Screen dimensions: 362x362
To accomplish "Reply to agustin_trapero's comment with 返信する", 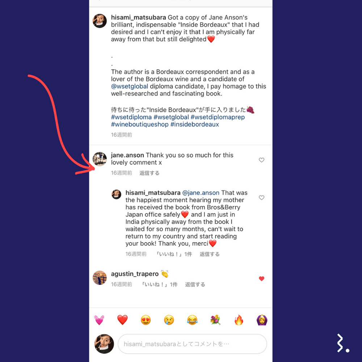I will 195,285.
